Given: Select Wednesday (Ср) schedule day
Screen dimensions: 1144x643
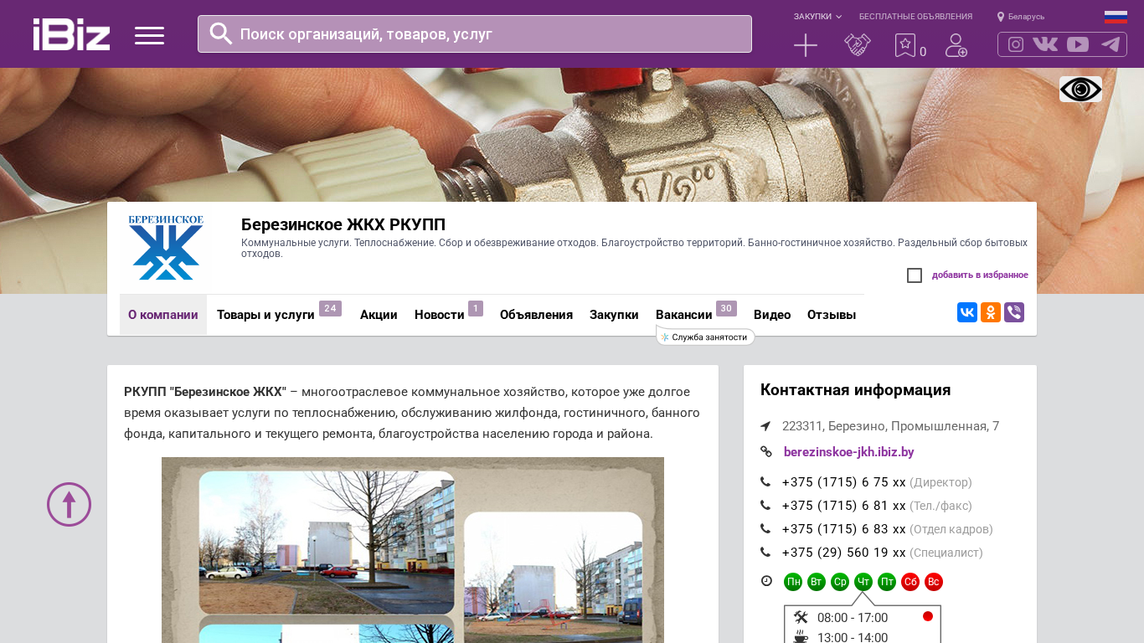Looking at the screenshot, I should pyautogui.click(x=840, y=582).
